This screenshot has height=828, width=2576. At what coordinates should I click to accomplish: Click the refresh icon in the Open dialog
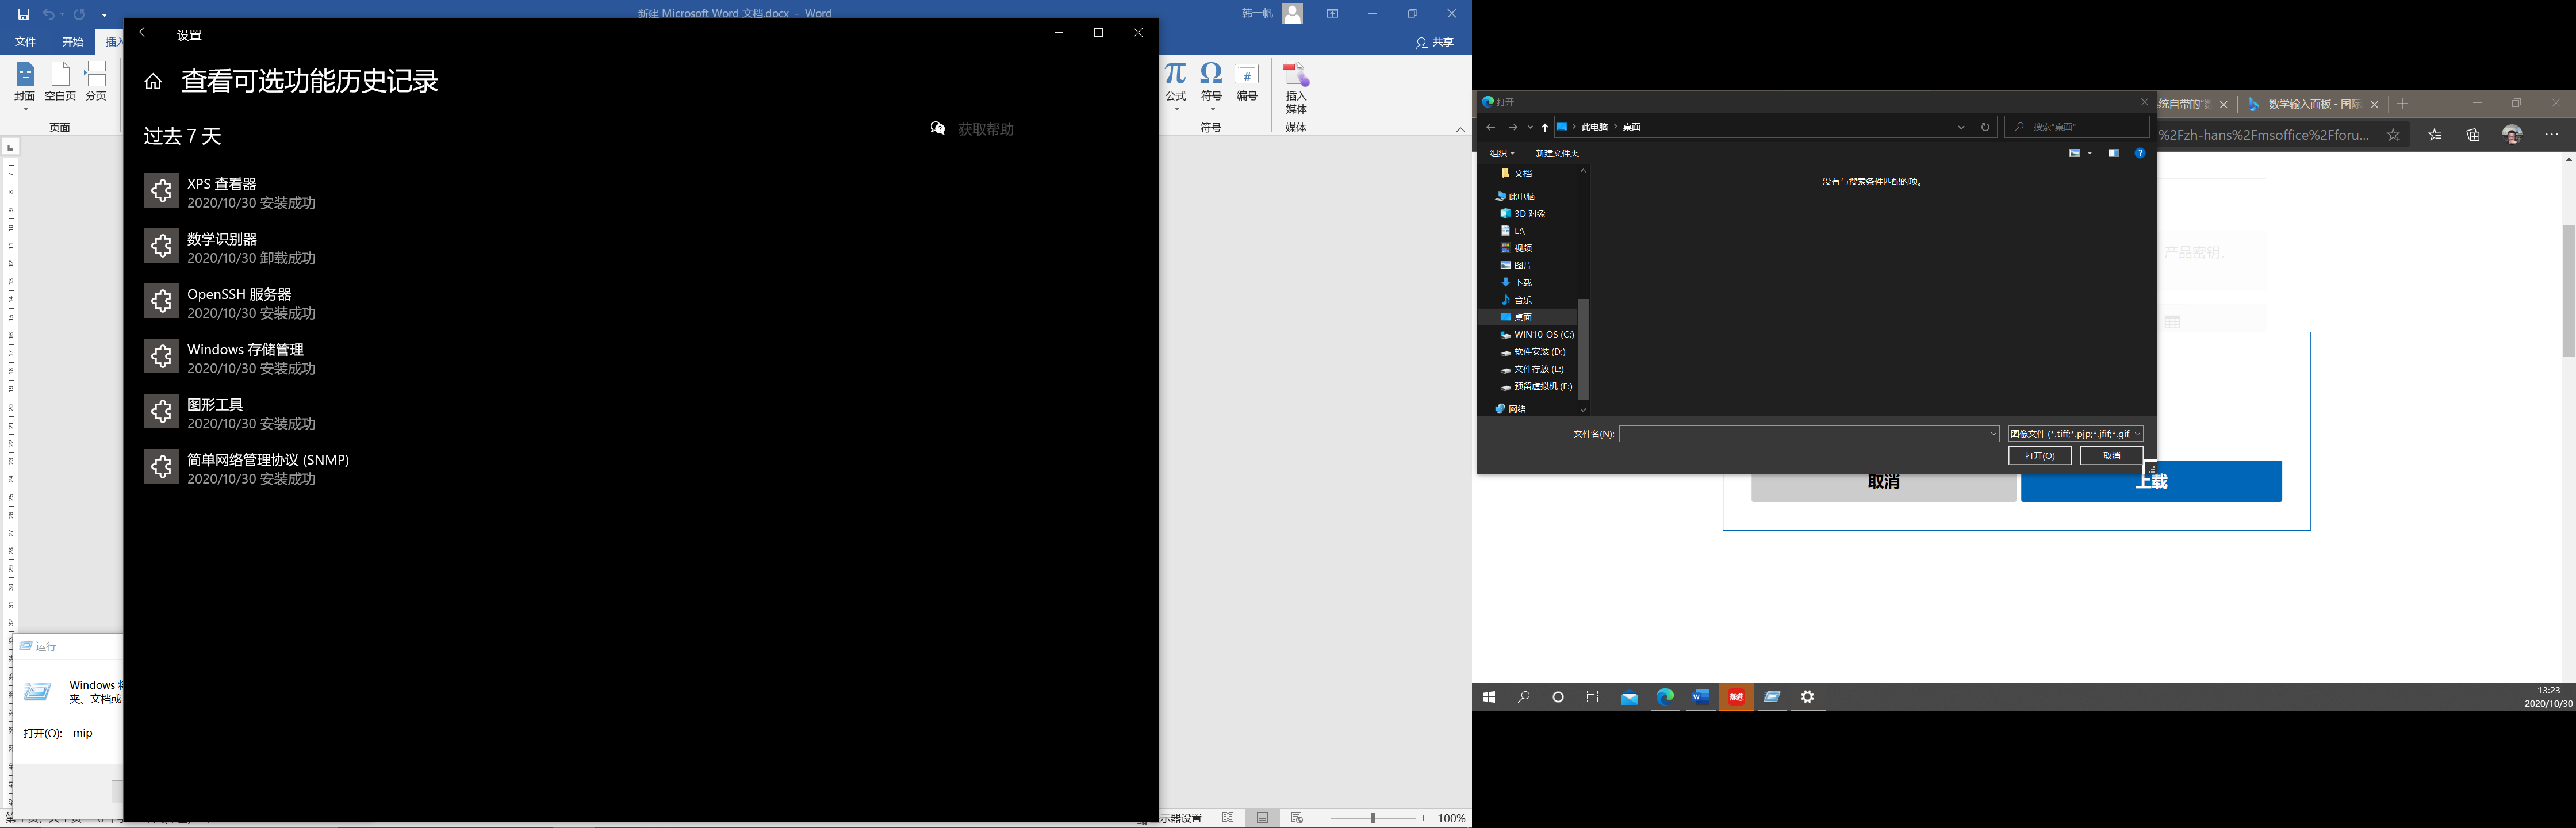click(x=1985, y=127)
